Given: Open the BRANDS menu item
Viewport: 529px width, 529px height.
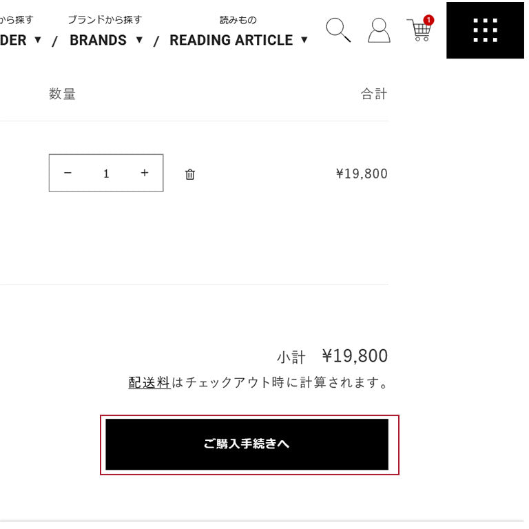Looking at the screenshot, I should click(x=98, y=40).
